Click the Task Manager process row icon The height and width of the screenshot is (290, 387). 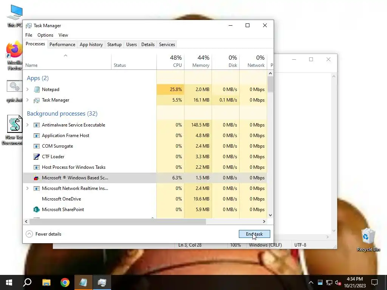click(37, 100)
